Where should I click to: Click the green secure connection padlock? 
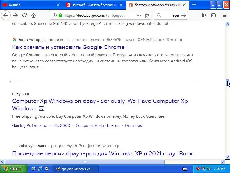tap(60, 15)
